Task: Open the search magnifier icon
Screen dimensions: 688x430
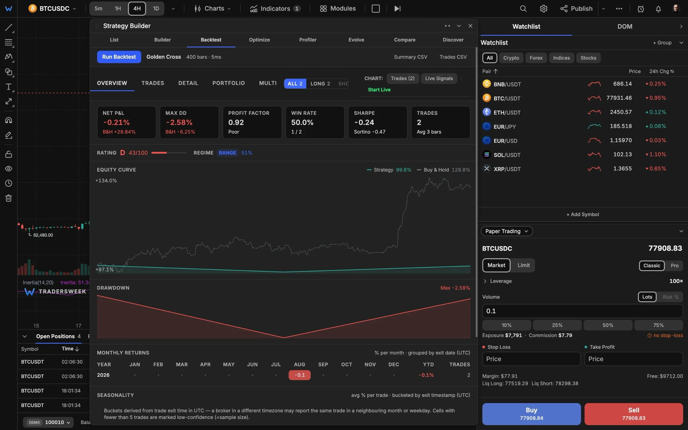Action: 523,9
